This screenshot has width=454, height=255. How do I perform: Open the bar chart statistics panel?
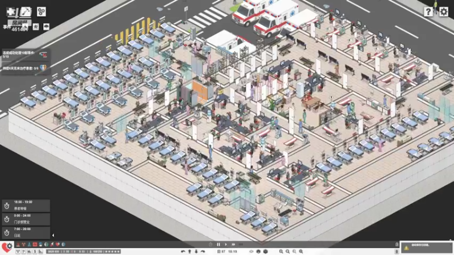[40, 252]
